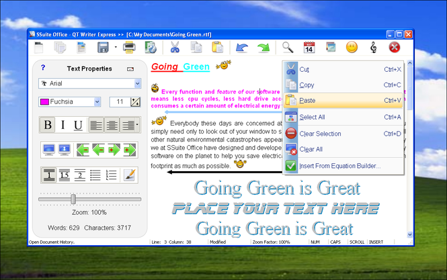447x280 pixels.
Task: Click 'Zoom: 100%' label
Action: (89, 212)
